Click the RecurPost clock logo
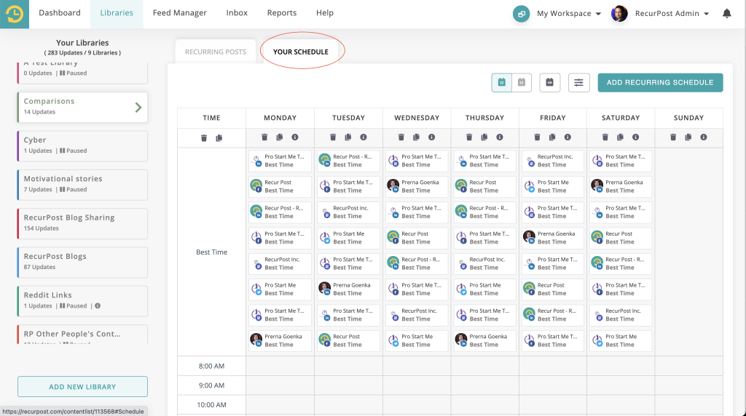Screen dimensions: 746x416 coord(15,14)
